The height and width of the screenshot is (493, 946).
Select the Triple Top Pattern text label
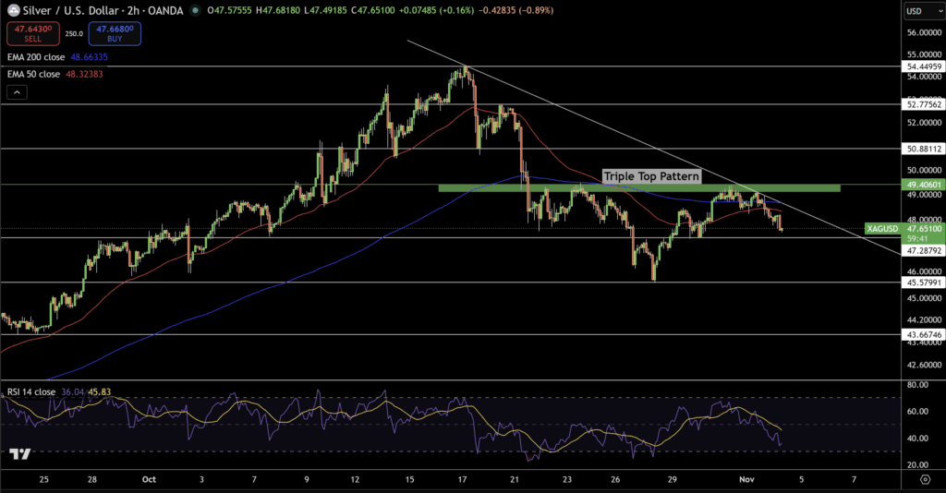651,175
